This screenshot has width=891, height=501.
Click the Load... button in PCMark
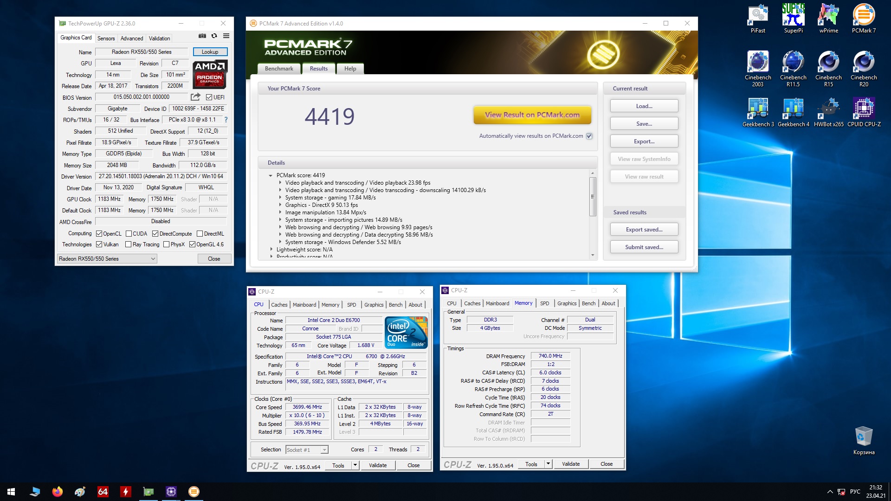tap(644, 106)
